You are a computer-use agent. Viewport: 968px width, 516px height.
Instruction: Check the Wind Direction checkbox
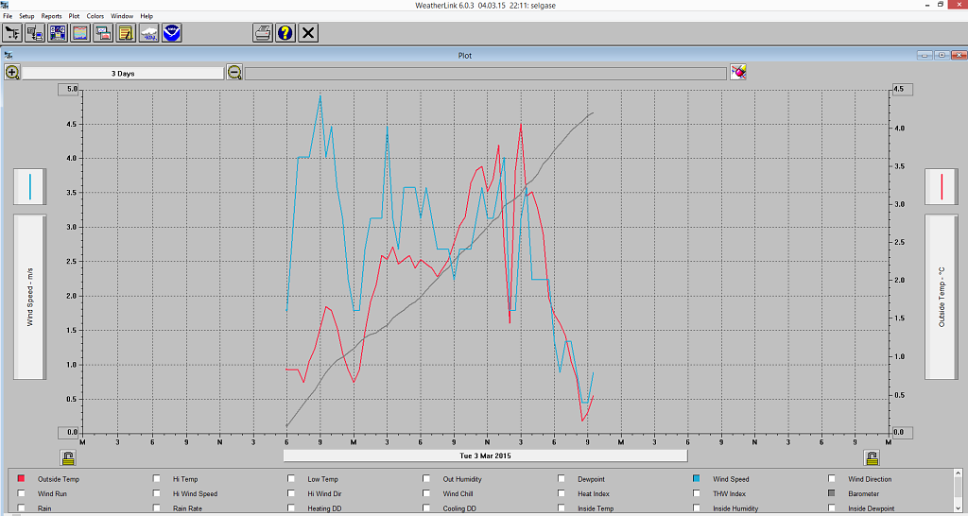coord(832,479)
